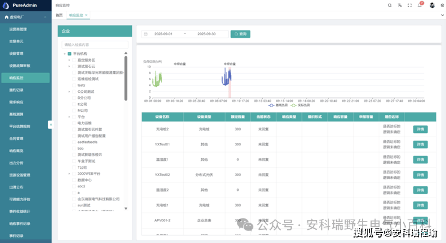Click the enterprise tree scrollbar thumb

(x=125, y=78)
